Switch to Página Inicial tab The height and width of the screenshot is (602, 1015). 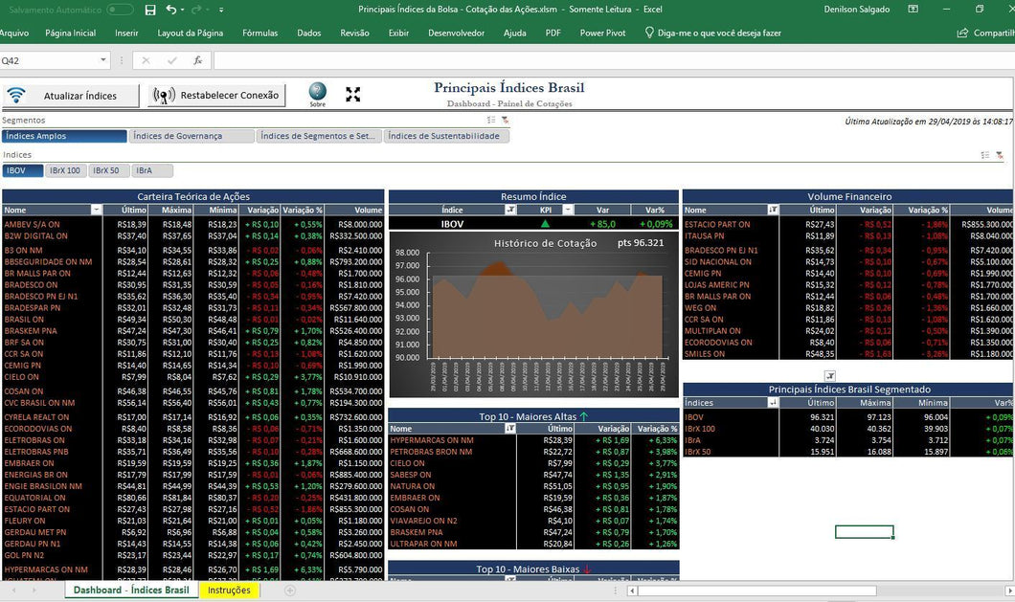(71, 33)
